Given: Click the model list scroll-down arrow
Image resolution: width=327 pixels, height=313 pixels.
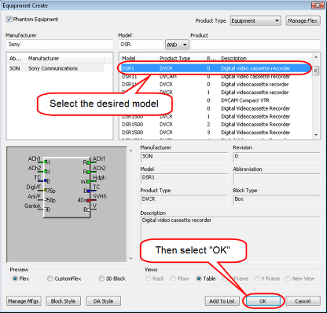Looking at the screenshot, I should 316,135.
